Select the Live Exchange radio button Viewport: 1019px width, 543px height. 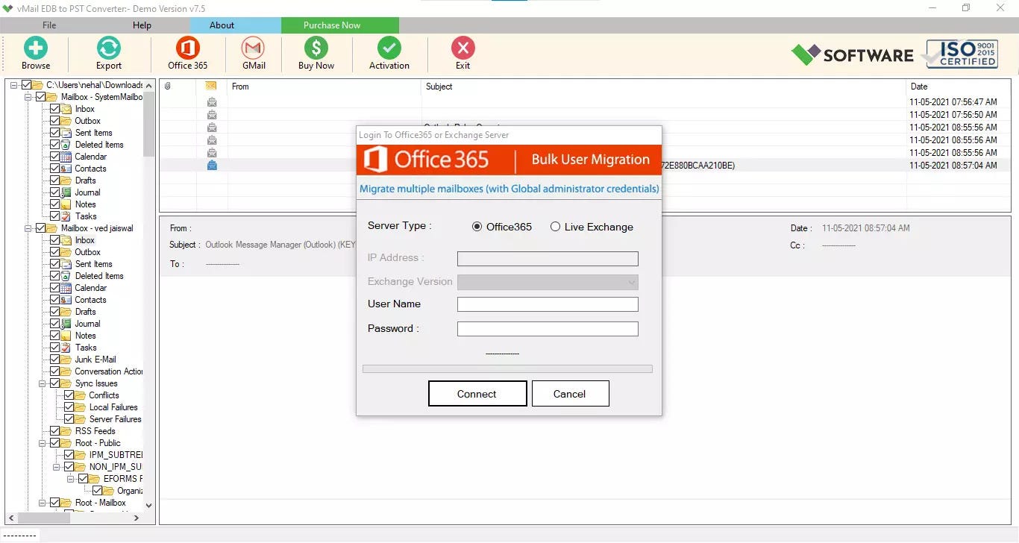click(x=555, y=227)
